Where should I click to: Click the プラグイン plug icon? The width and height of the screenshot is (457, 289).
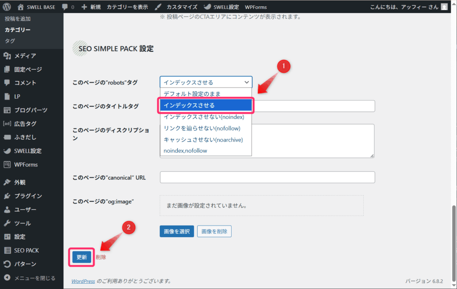(7, 196)
